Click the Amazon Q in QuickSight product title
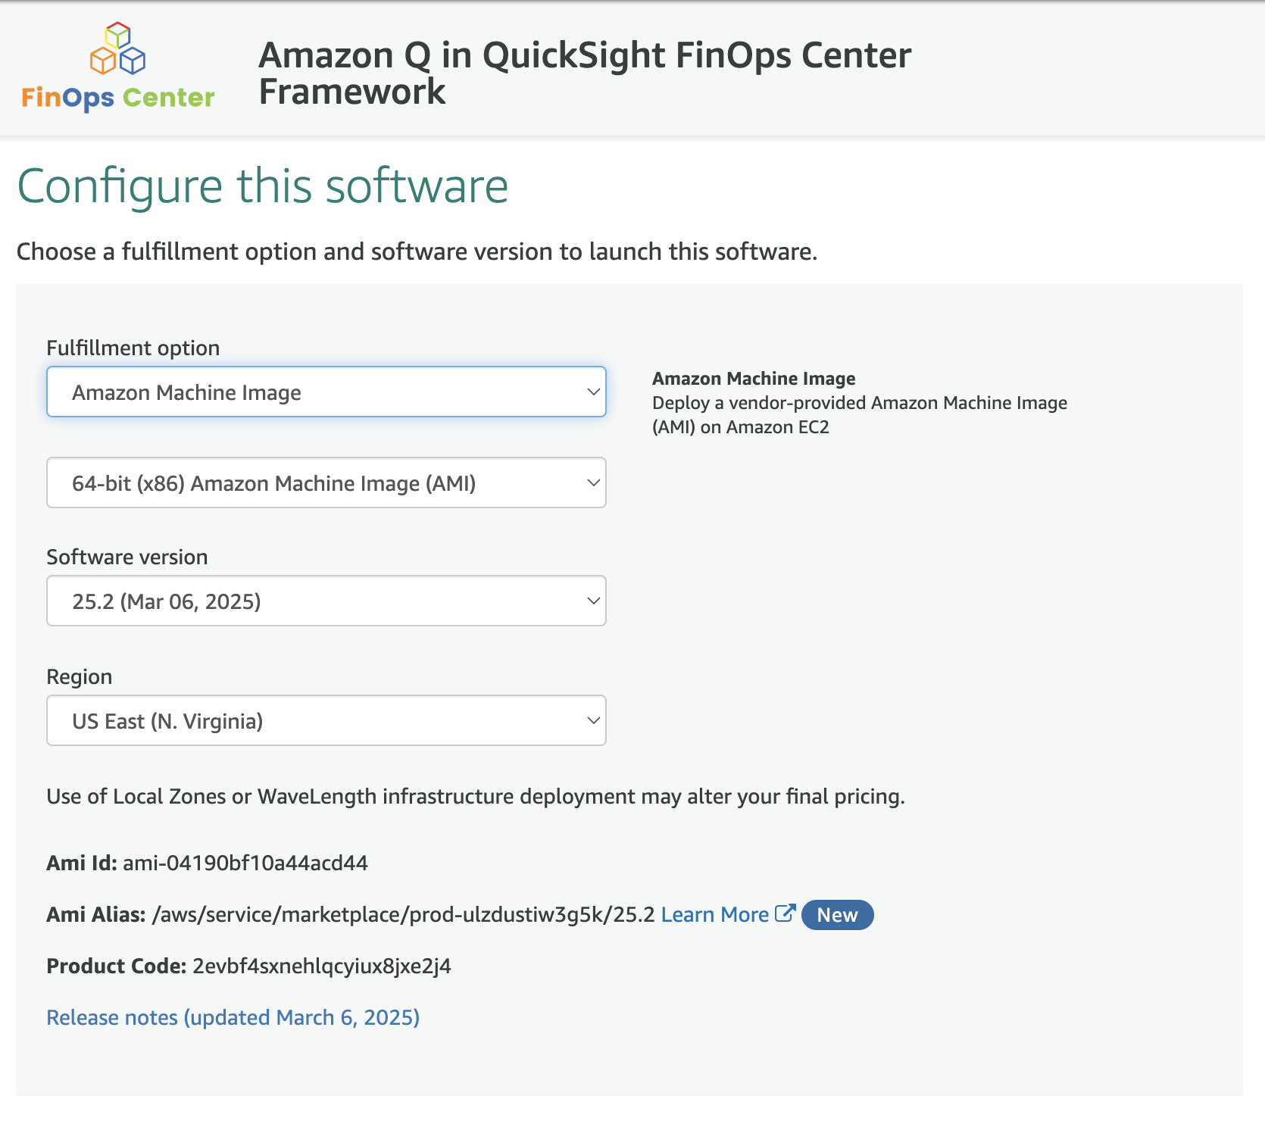1265x1124 pixels. [x=584, y=73]
